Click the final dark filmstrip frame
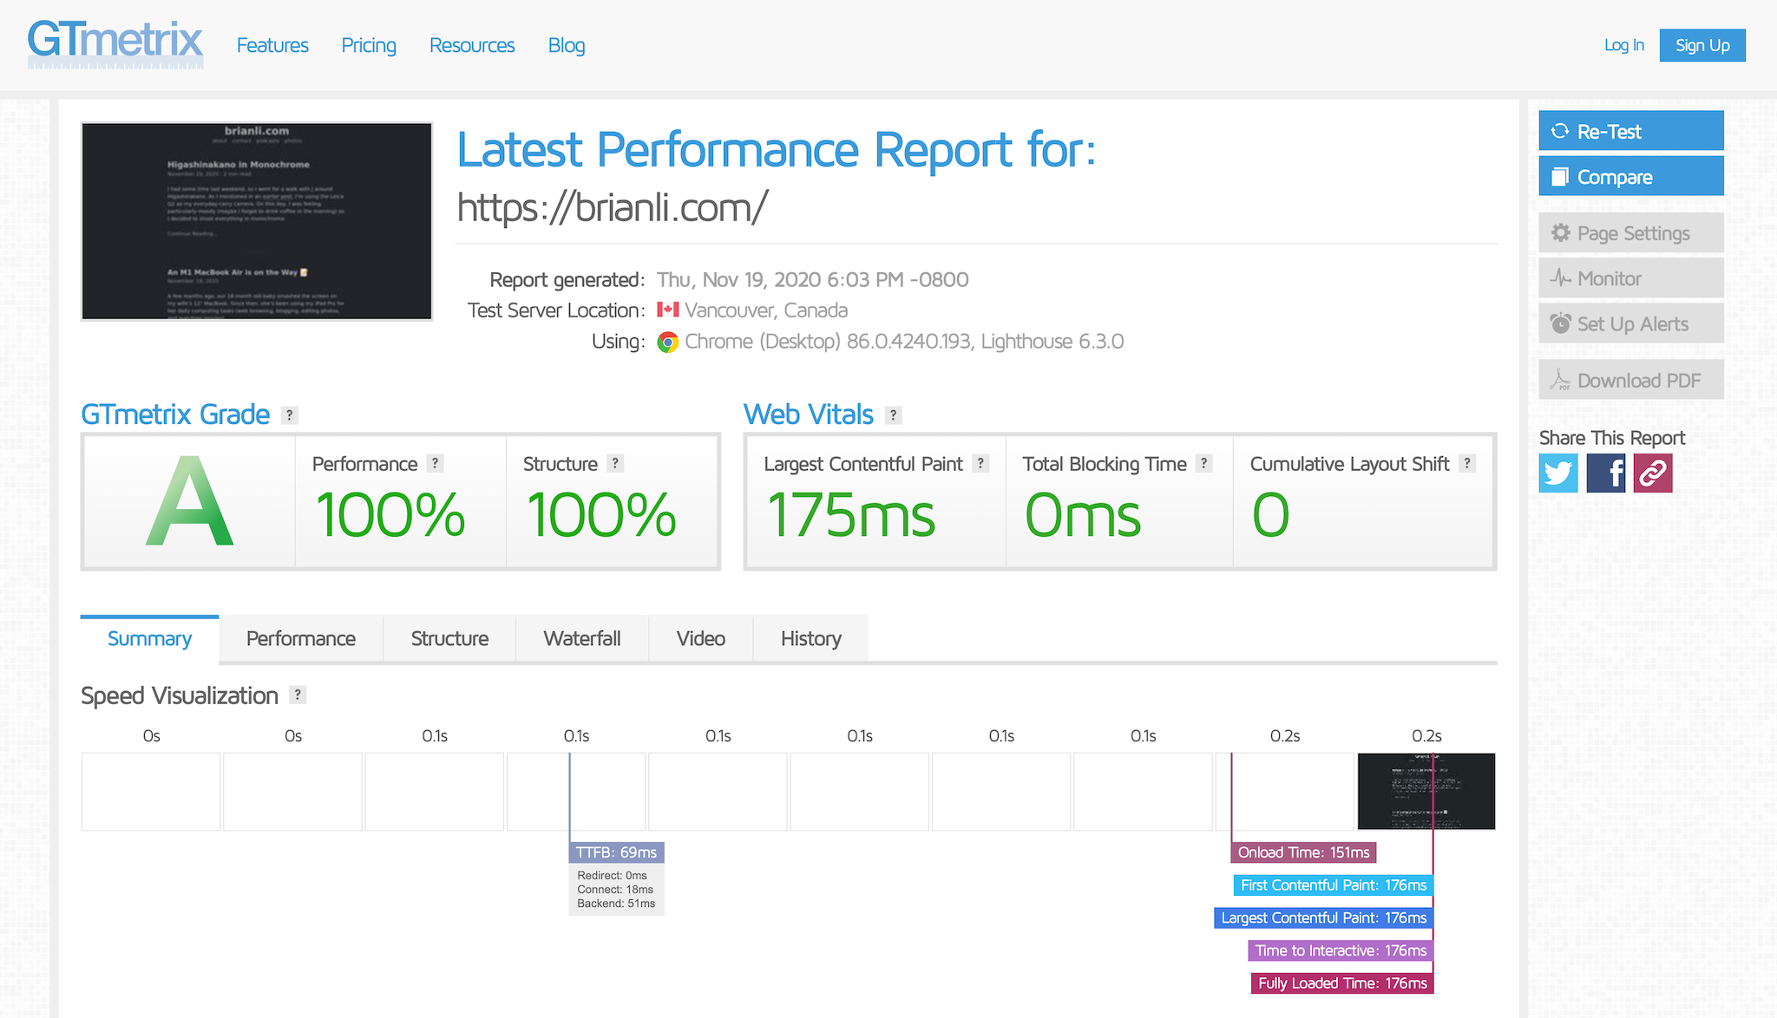 pos(1426,791)
